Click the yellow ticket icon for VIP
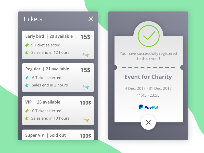 27,111
